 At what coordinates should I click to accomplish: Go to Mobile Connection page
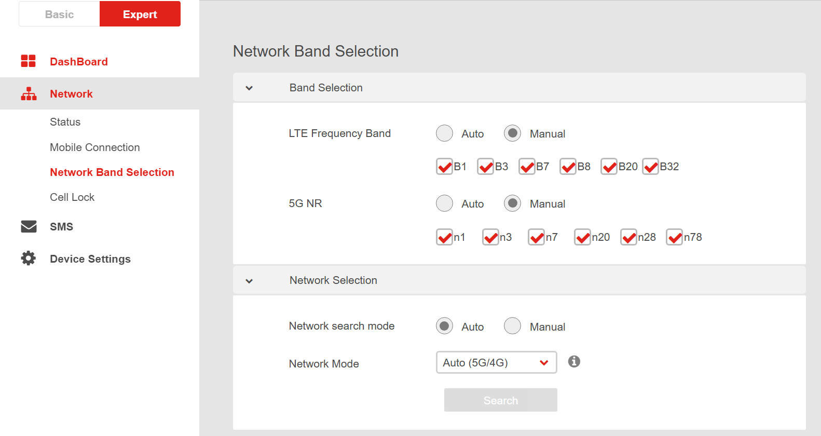(94, 147)
